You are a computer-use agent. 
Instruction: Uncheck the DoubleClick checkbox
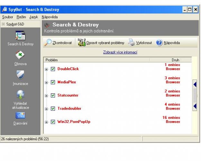[x=53, y=69]
